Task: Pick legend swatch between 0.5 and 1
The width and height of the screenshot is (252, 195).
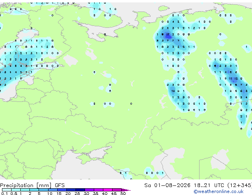Action: point(16,190)
